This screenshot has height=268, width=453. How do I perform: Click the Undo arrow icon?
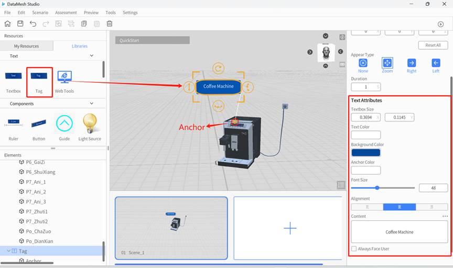pyautogui.click(x=33, y=24)
